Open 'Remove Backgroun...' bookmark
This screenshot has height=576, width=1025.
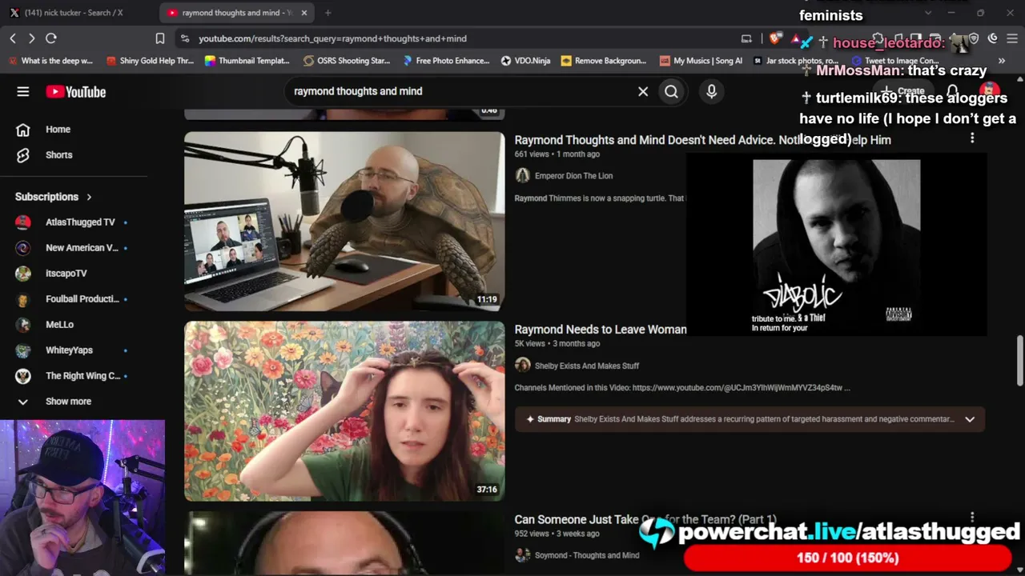click(x=603, y=61)
